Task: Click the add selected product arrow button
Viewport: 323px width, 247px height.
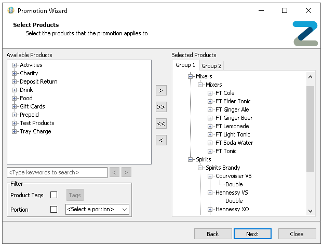Action: pyautogui.click(x=161, y=90)
